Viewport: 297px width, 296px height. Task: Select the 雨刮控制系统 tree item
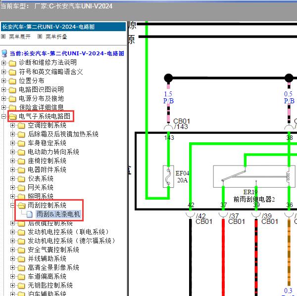click(47, 205)
